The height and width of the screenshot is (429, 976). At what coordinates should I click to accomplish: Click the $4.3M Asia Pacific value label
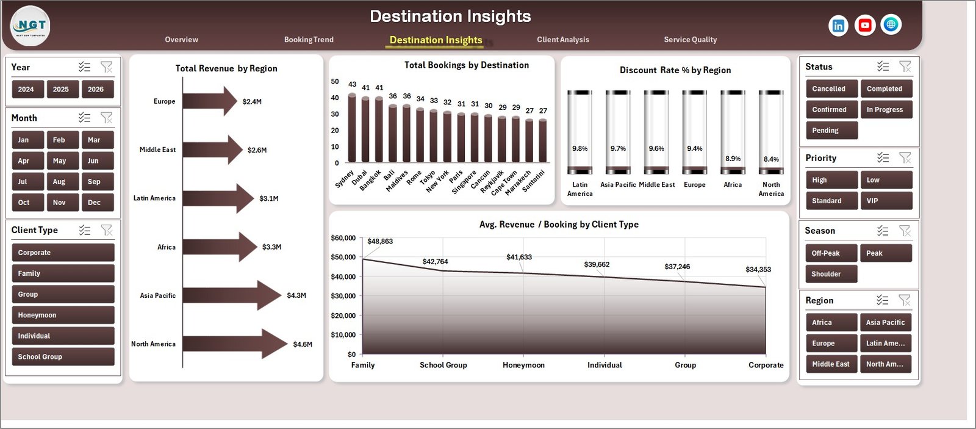coord(296,295)
